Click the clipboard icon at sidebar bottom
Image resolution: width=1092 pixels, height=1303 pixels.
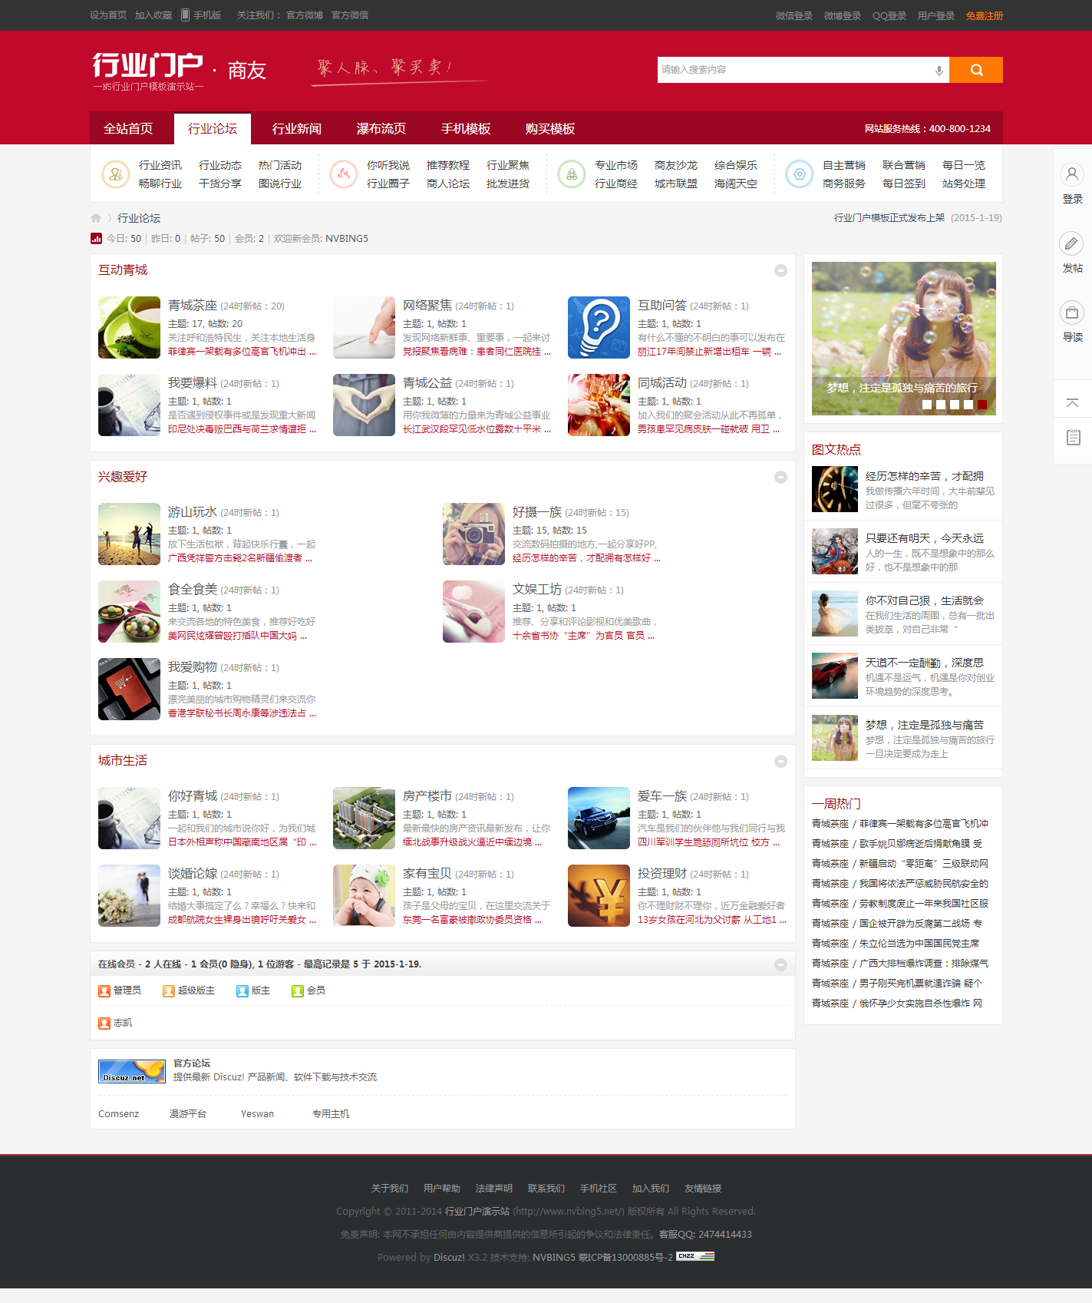coord(1073,438)
